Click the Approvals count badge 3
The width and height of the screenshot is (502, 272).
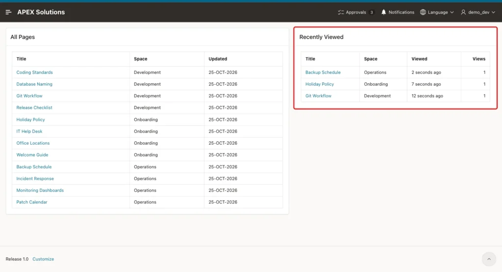tap(372, 12)
